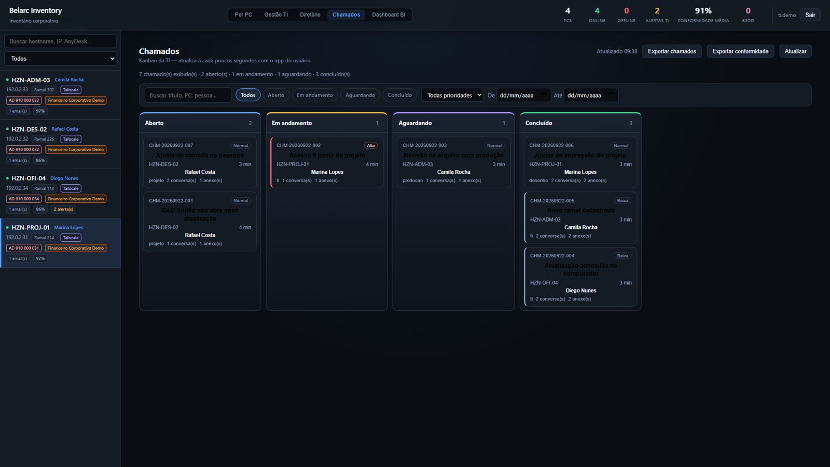830x467 pixels.
Task: Open ticket CHM-20260922-005 card
Action: 580,218
